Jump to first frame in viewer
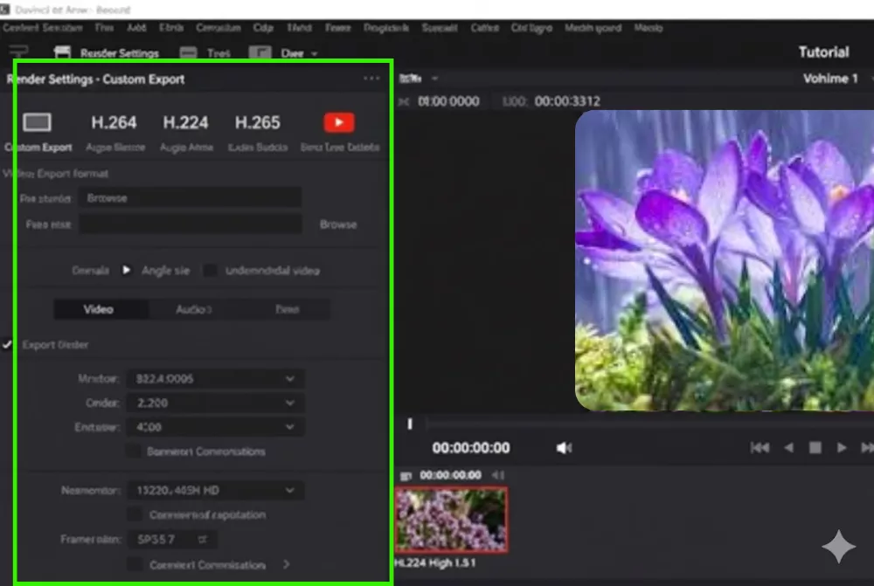 (x=760, y=448)
